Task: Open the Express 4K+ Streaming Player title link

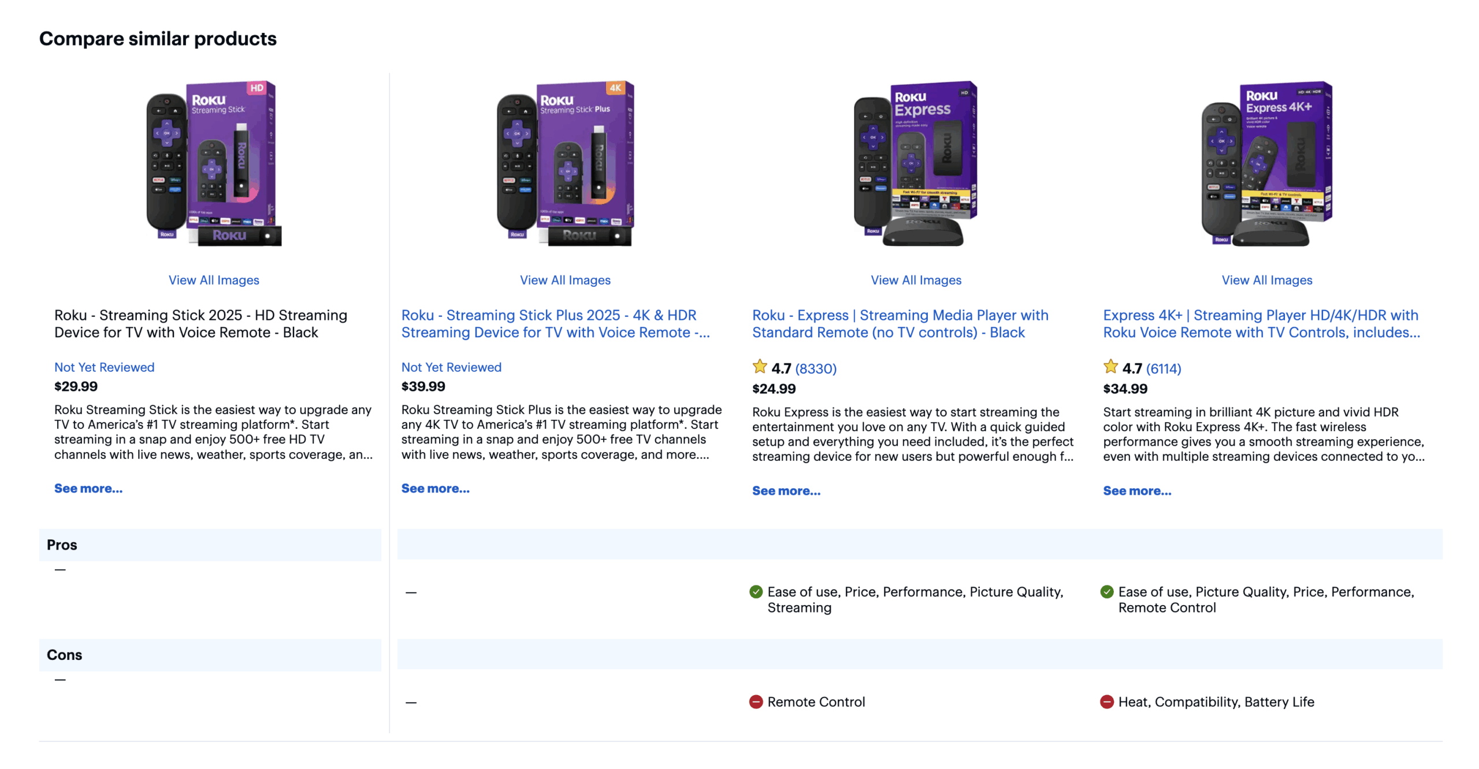Action: tap(1261, 324)
